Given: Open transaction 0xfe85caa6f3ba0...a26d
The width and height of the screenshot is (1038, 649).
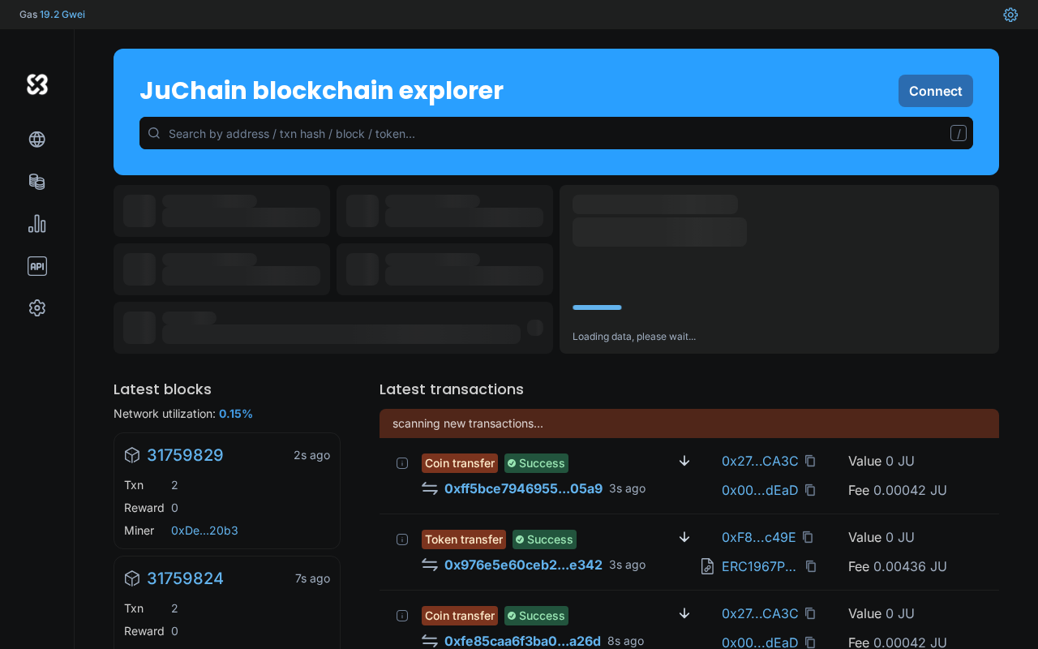Looking at the screenshot, I should (523, 641).
